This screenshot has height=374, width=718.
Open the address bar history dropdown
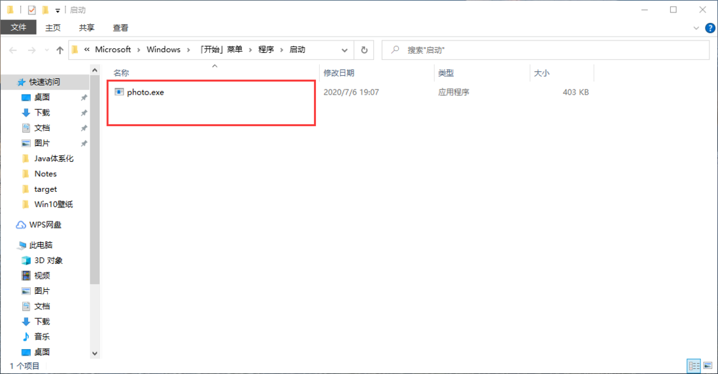click(x=345, y=50)
